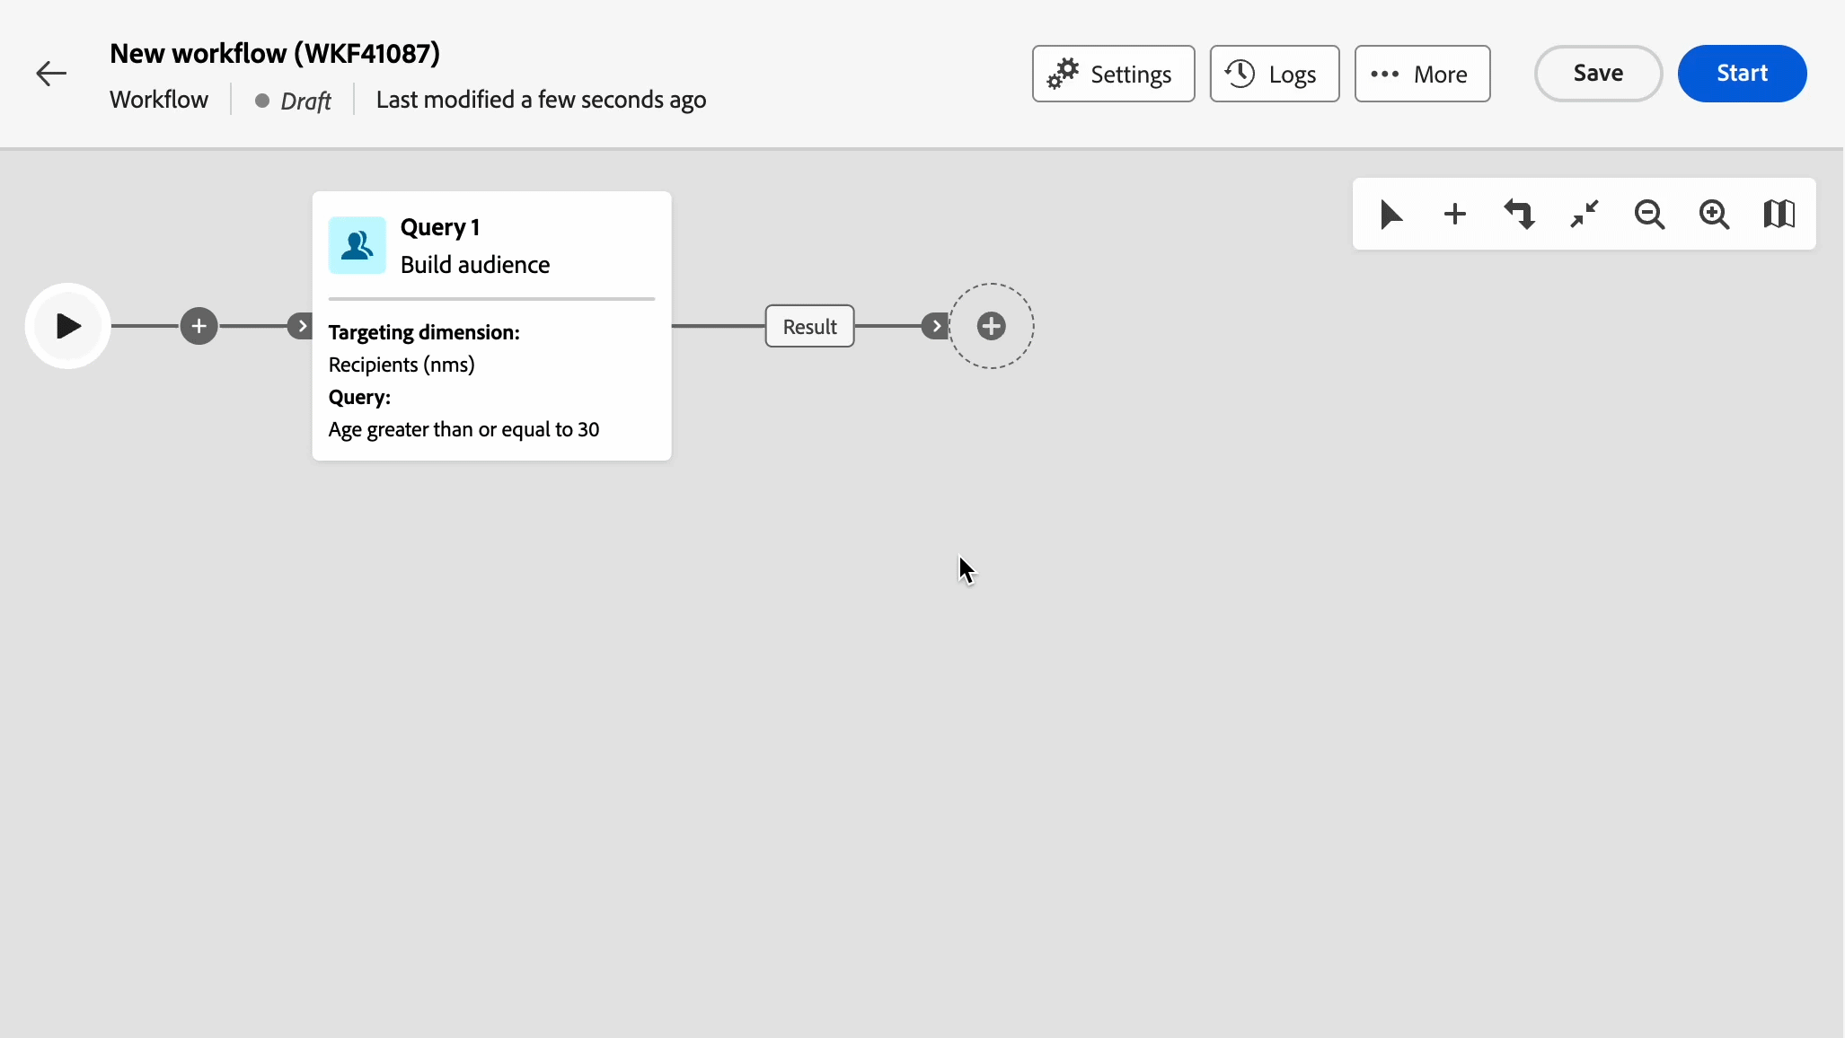The width and height of the screenshot is (1845, 1038).
Task: Save the workflow
Action: 1597,74
